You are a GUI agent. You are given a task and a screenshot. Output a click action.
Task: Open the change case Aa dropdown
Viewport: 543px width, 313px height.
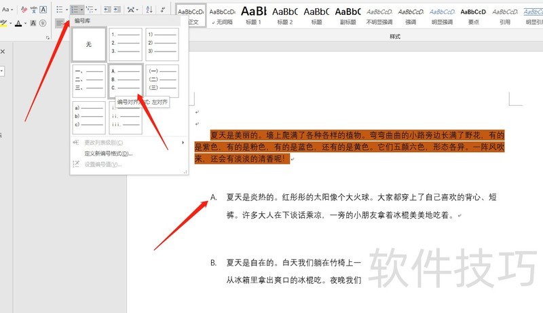7,10
